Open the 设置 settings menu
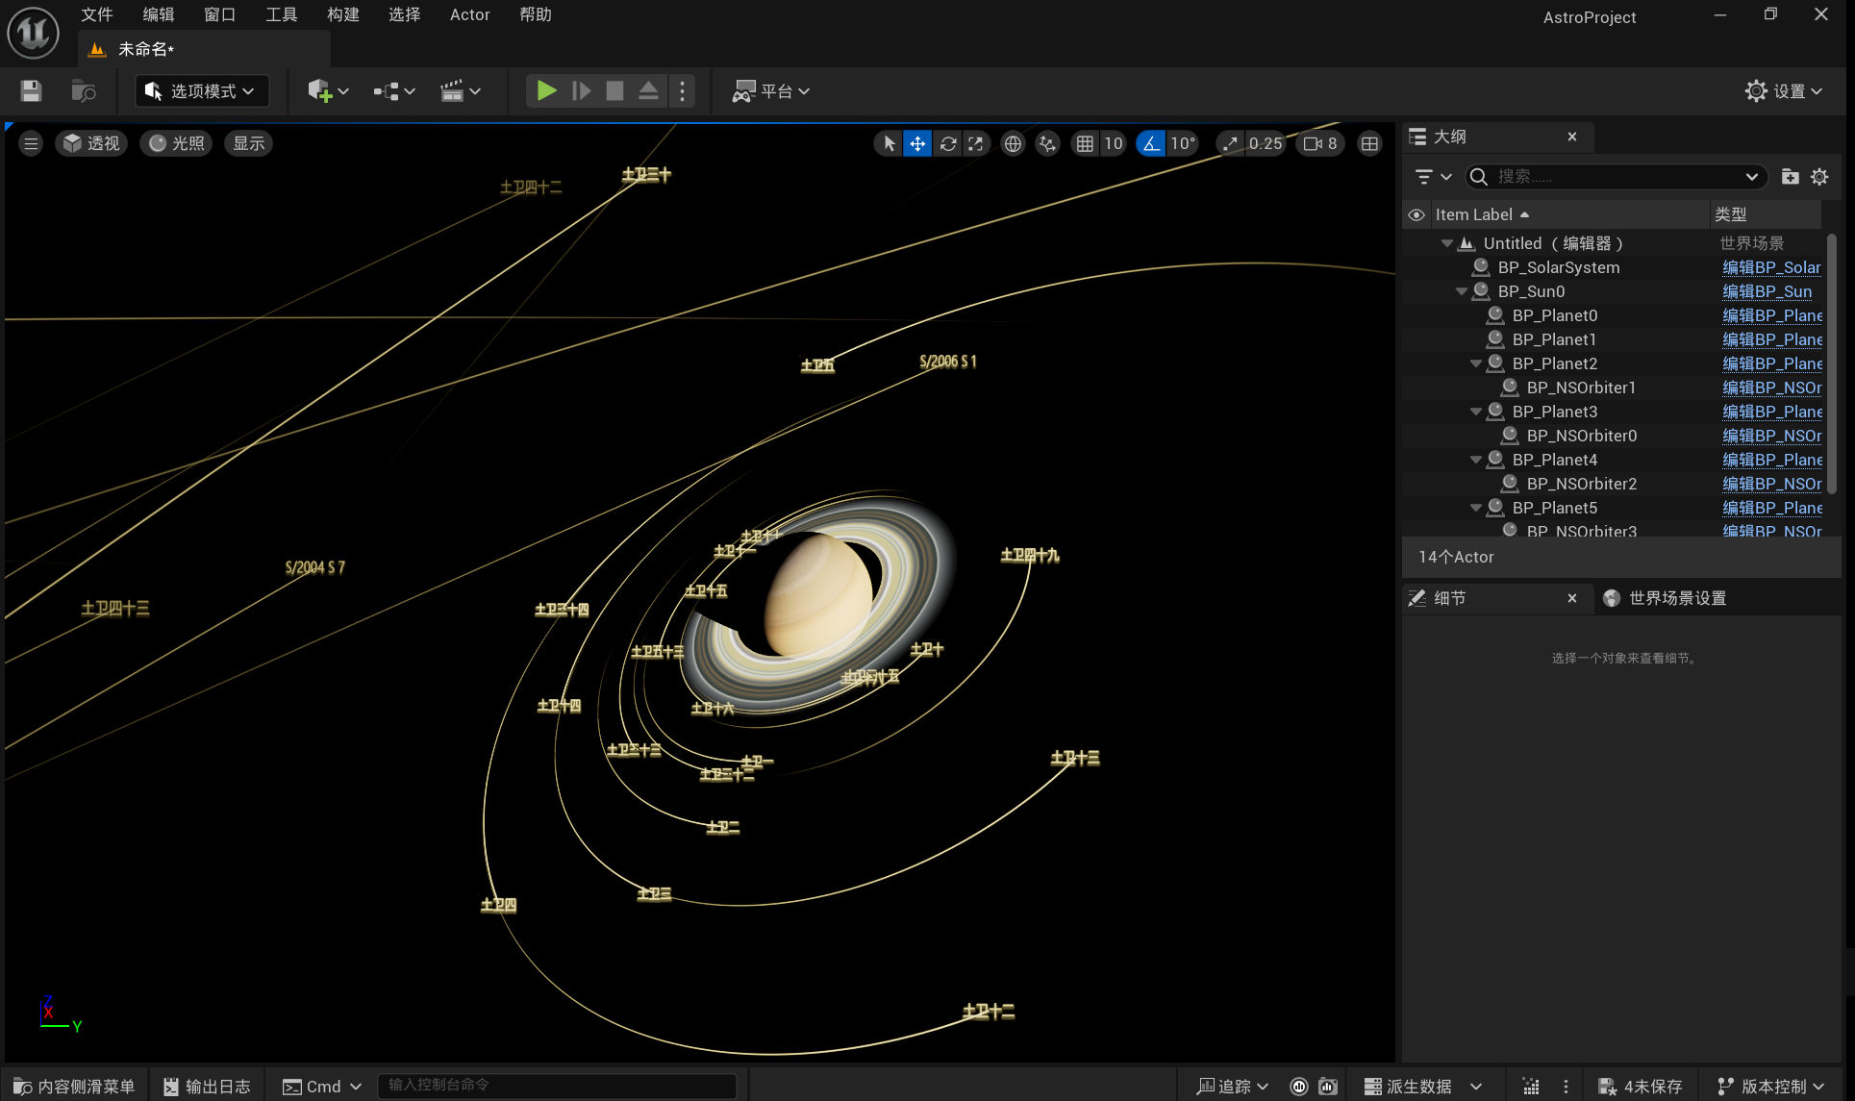Viewport: 1855px width, 1101px height. coord(1785,91)
